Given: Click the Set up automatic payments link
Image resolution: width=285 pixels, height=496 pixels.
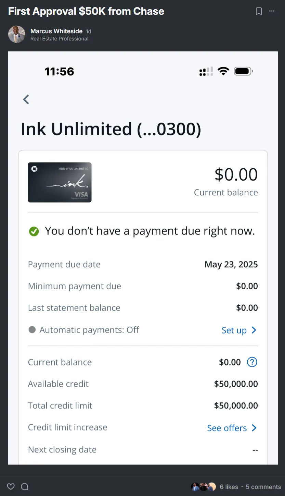Looking at the screenshot, I should click(x=234, y=330).
